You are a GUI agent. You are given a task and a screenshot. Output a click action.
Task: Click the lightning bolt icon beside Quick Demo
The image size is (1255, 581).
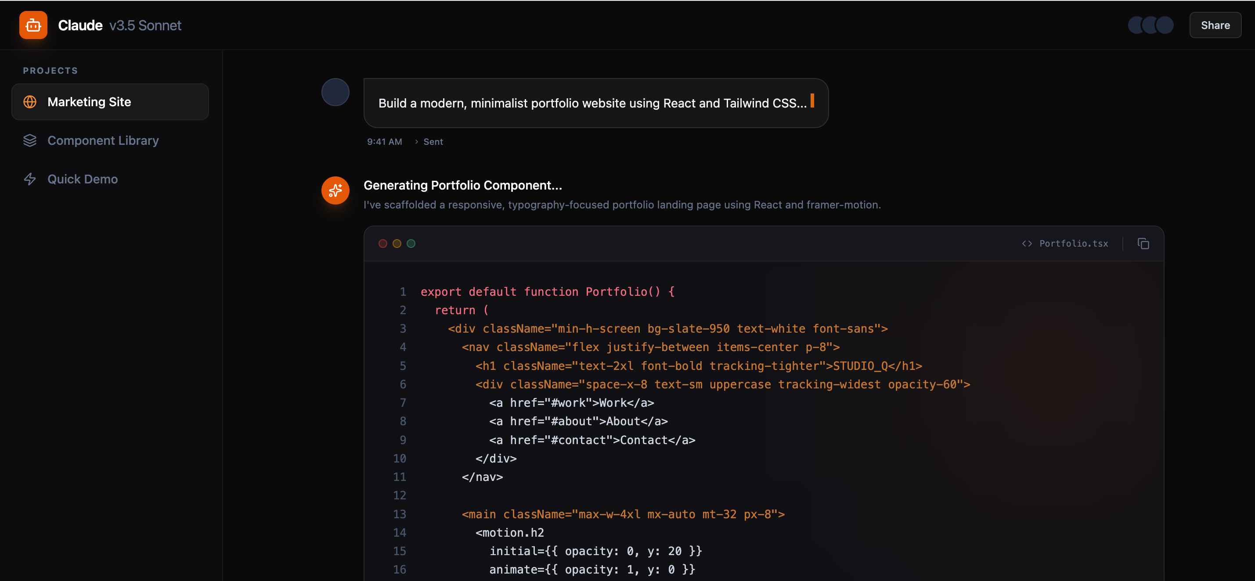click(x=30, y=179)
